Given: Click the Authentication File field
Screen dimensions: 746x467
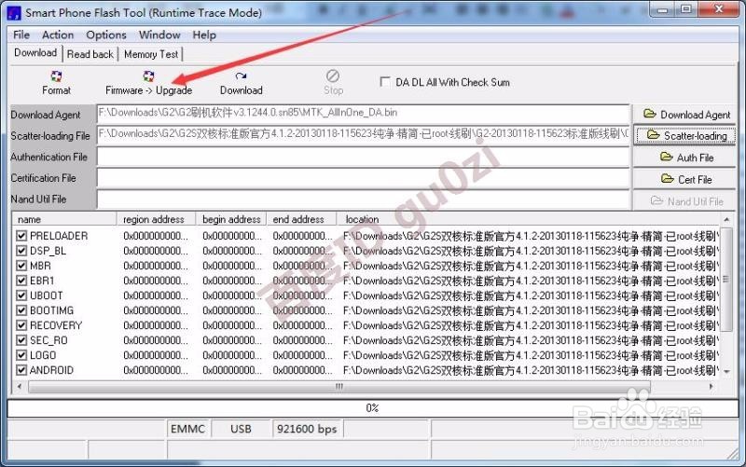Looking at the screenshot, I should [363, 157].
